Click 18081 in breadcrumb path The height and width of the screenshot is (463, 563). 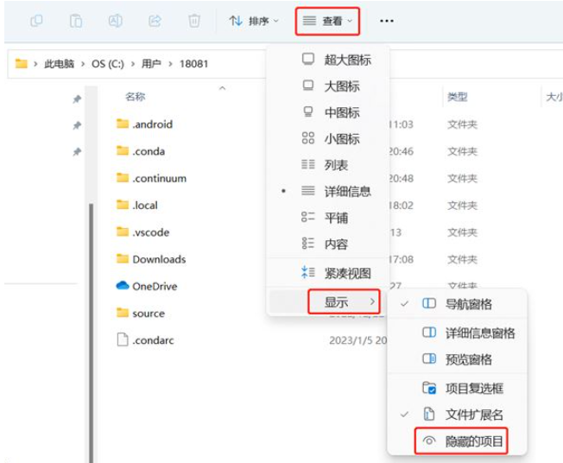pos(193,64)
